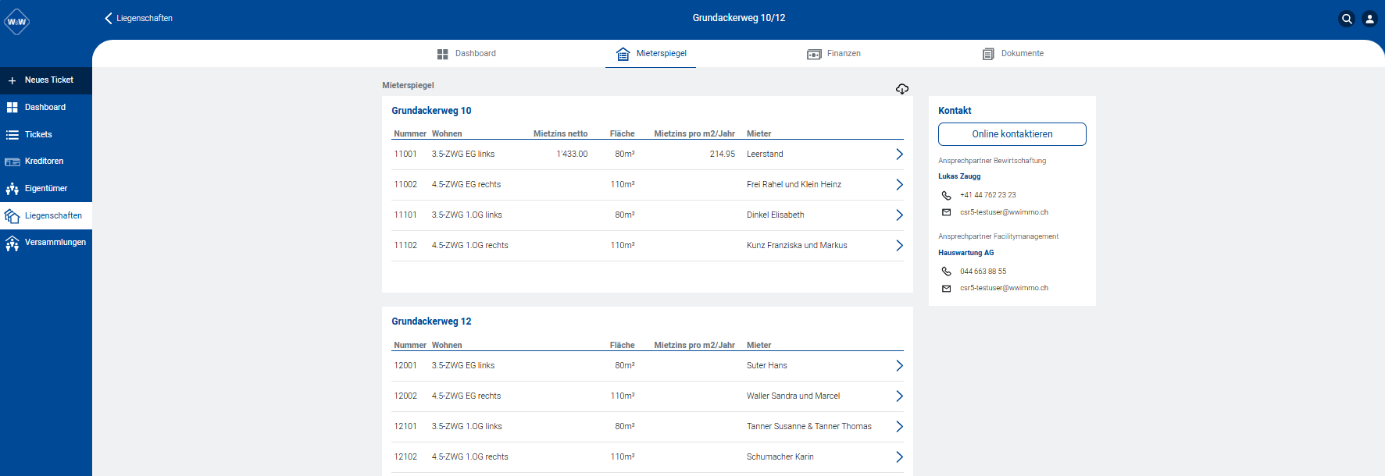Go back via Liegenschaften chevron
The width and height of the screenshot is (1385, 476).
click(109, 18)
